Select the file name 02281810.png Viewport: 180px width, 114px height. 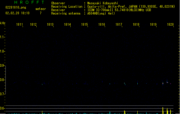click(16, 7)
